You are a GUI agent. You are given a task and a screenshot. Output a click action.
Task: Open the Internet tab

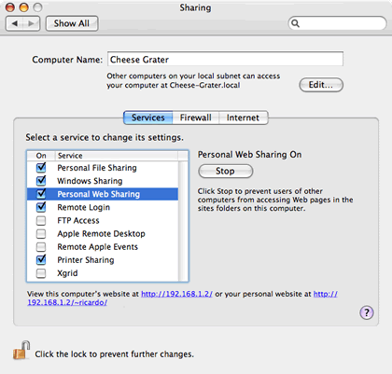pyautogui.click(x=243, y=118)
